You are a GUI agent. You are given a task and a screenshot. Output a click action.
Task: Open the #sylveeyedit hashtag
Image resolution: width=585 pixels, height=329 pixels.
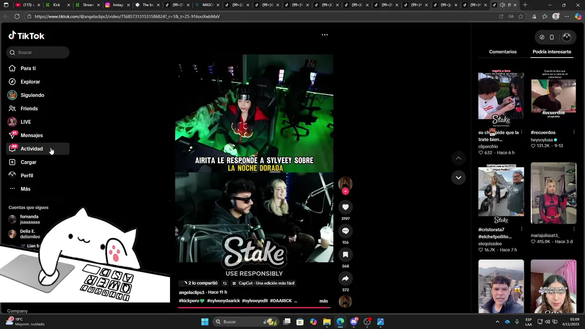(x=255, y=301)
